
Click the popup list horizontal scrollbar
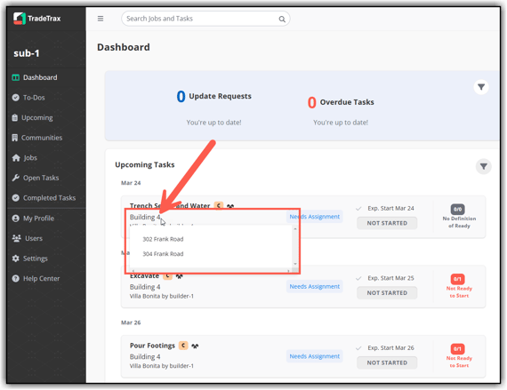click(x=211, y=271)
